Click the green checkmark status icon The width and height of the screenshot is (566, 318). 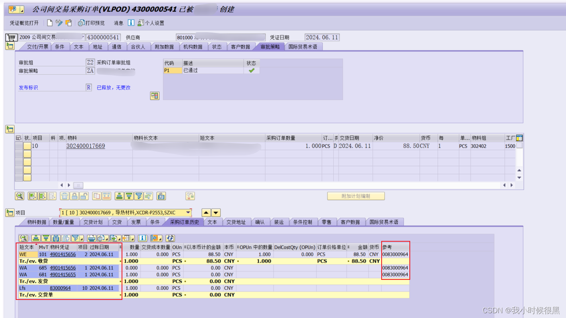[252, 71]
